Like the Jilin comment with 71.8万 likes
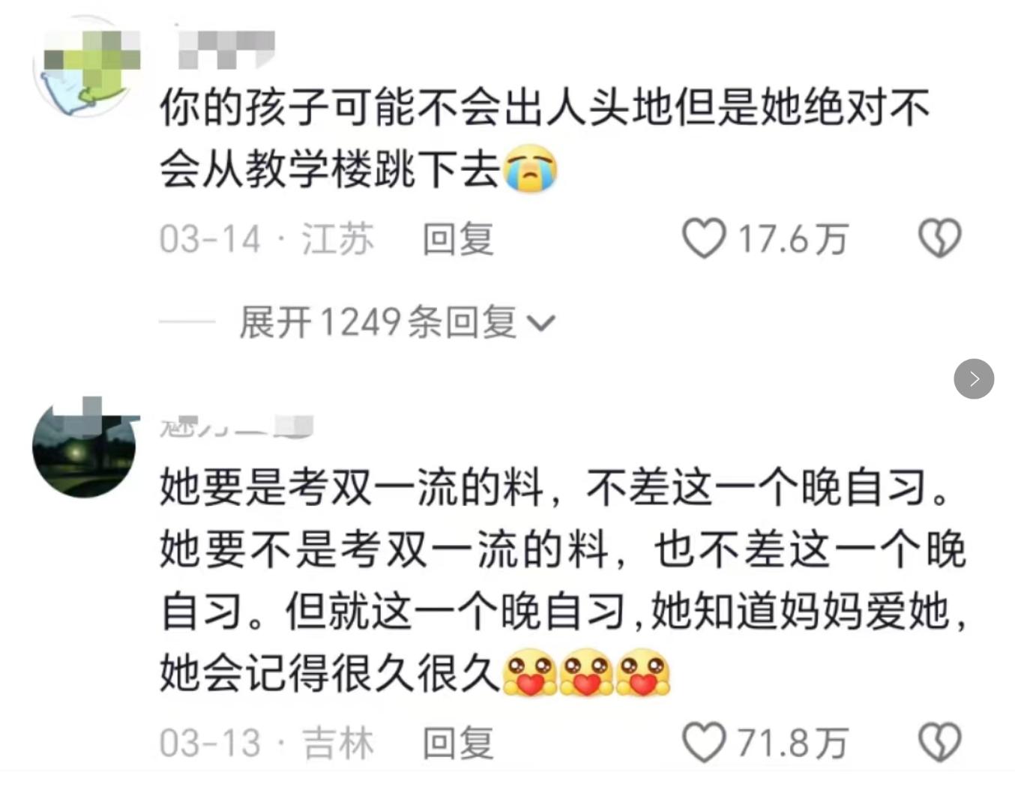Viewport: 1015px width, 805px height. click(704, 742)
